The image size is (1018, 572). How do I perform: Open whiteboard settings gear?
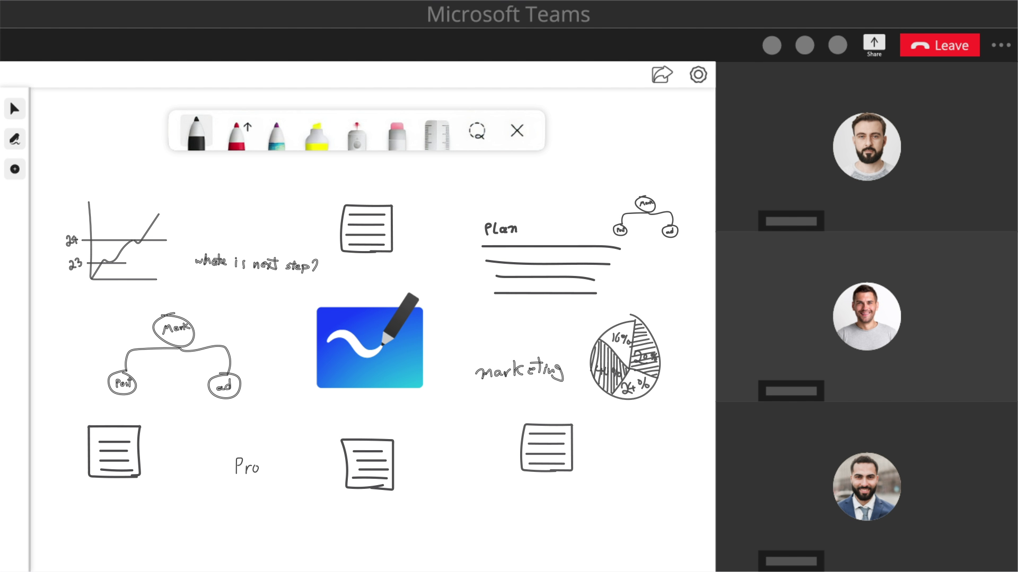(698, 75)
